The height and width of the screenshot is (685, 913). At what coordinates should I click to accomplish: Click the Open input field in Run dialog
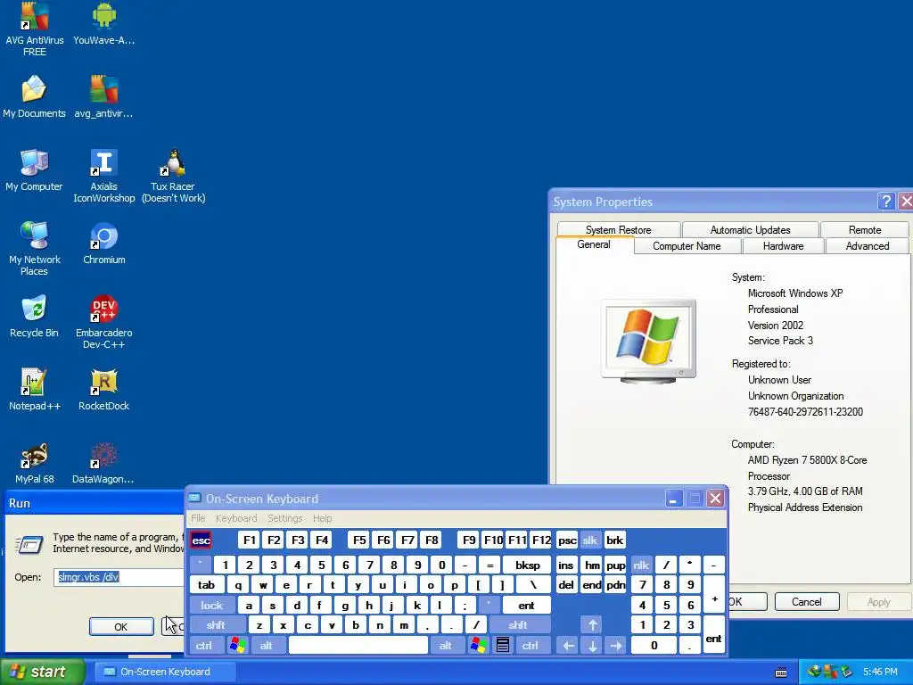(119, 577)
